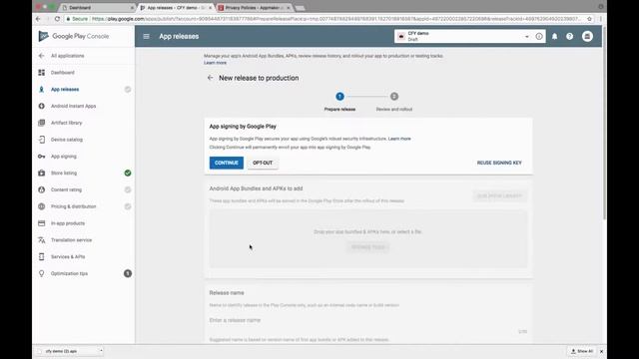Image resolution: width=639 pixels, height=359 pixels.
Task: Click browser reload icon
Action: 57,19
